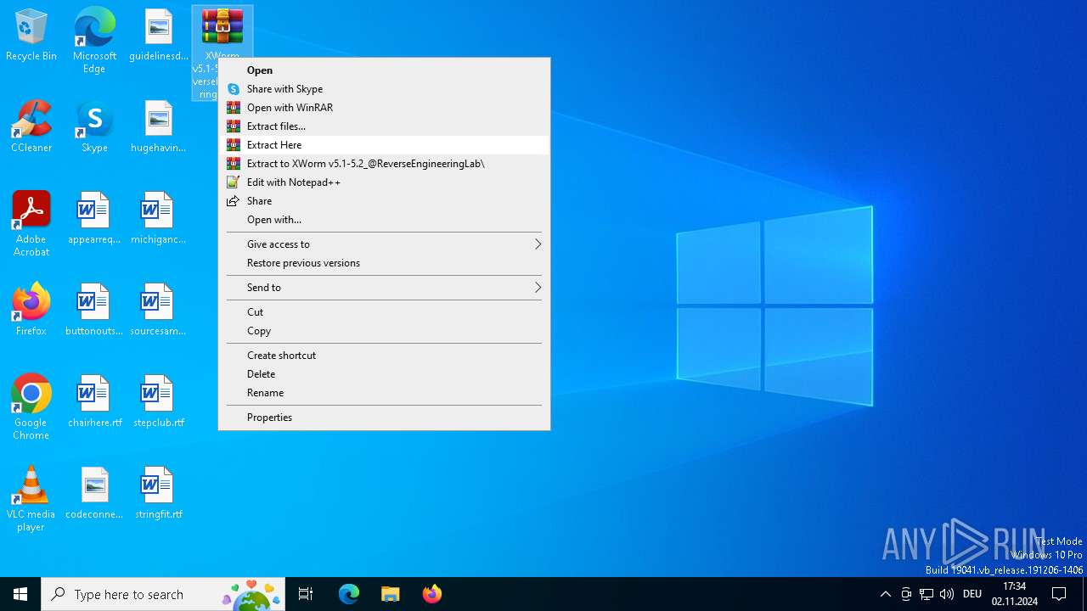Select the Firefox desktop shortcut
The width and height of the screenshot is (1087, 611).
(x=31, y=311)
